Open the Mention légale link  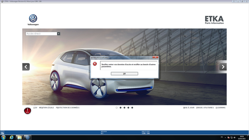(47, 108)
